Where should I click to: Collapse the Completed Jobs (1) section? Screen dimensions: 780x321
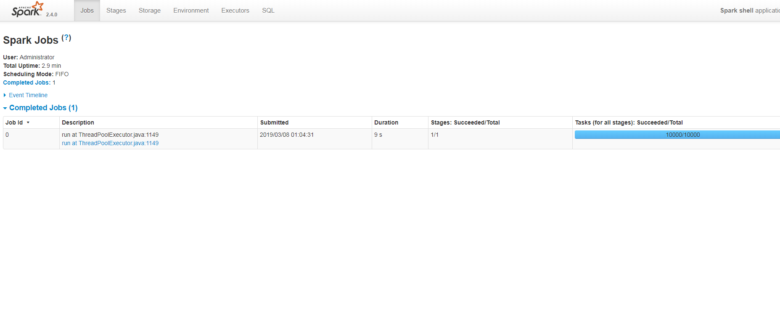tap(40, 108)
